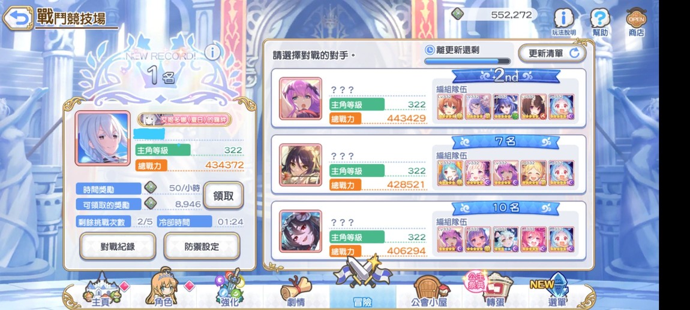This screenshot has height=310, width=690.
Task: Open the 商店 shop icon
Action: pos(637,22)
